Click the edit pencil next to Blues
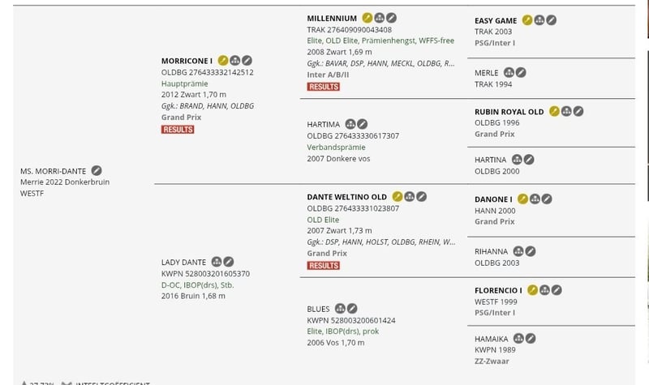The height and width of the screenshot is (385, 649). click(x=353, y=309)
